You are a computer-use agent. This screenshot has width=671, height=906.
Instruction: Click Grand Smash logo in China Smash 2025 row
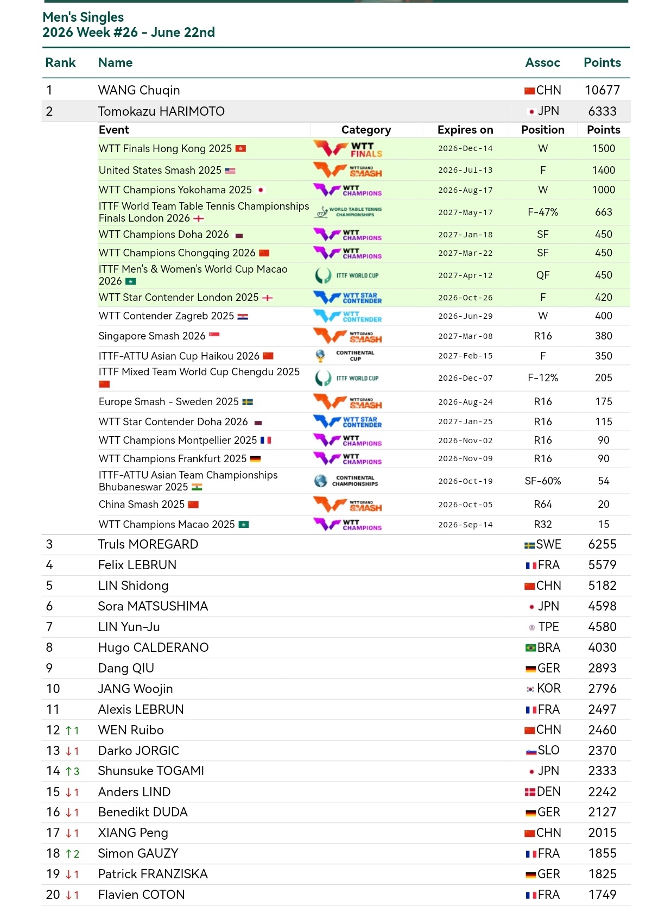click(348, 505)
